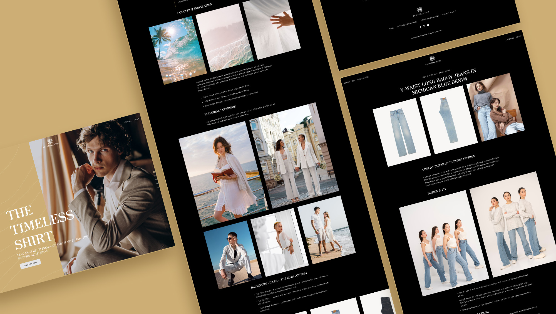Select the palm tree wave thumbnail
This screenshot has width=556, height=314.
177,50
